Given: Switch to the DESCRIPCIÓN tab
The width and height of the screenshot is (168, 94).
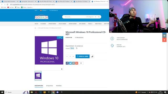Looking at the screenshot, I should point(39,86).
